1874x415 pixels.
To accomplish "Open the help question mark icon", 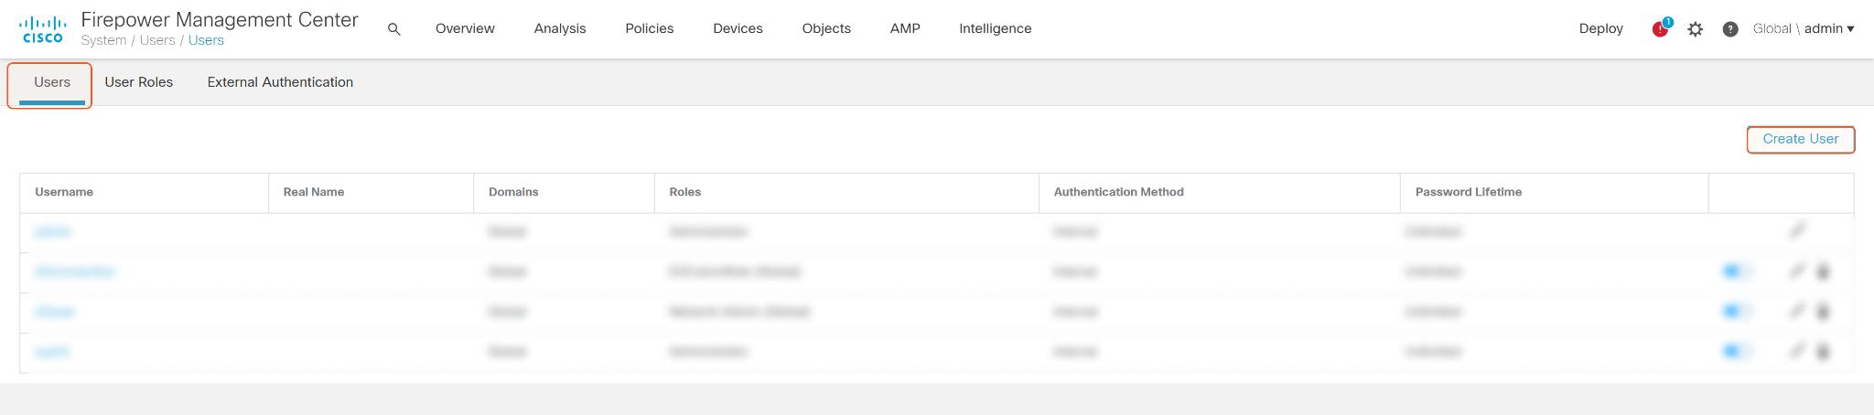I will pos(1730,29).
